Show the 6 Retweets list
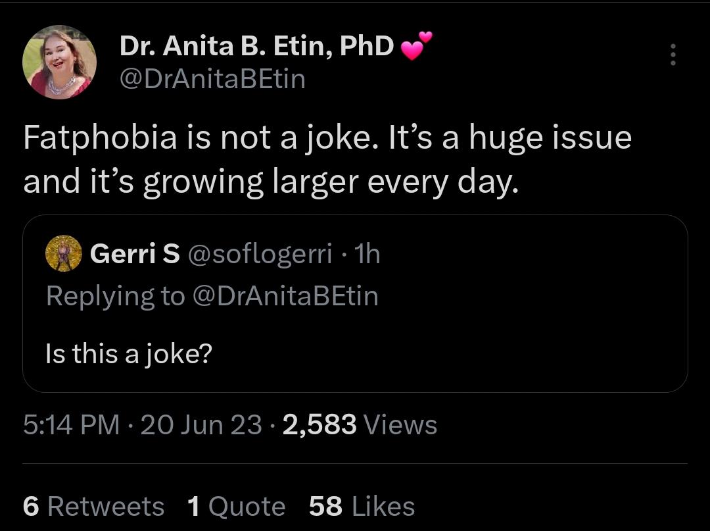Image resolution: width=710 pixels, height=531 pixels. [93, 506]
